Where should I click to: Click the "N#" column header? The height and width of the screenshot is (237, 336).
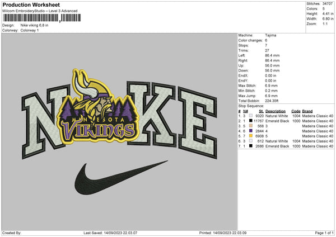click(x=246, y=111)
